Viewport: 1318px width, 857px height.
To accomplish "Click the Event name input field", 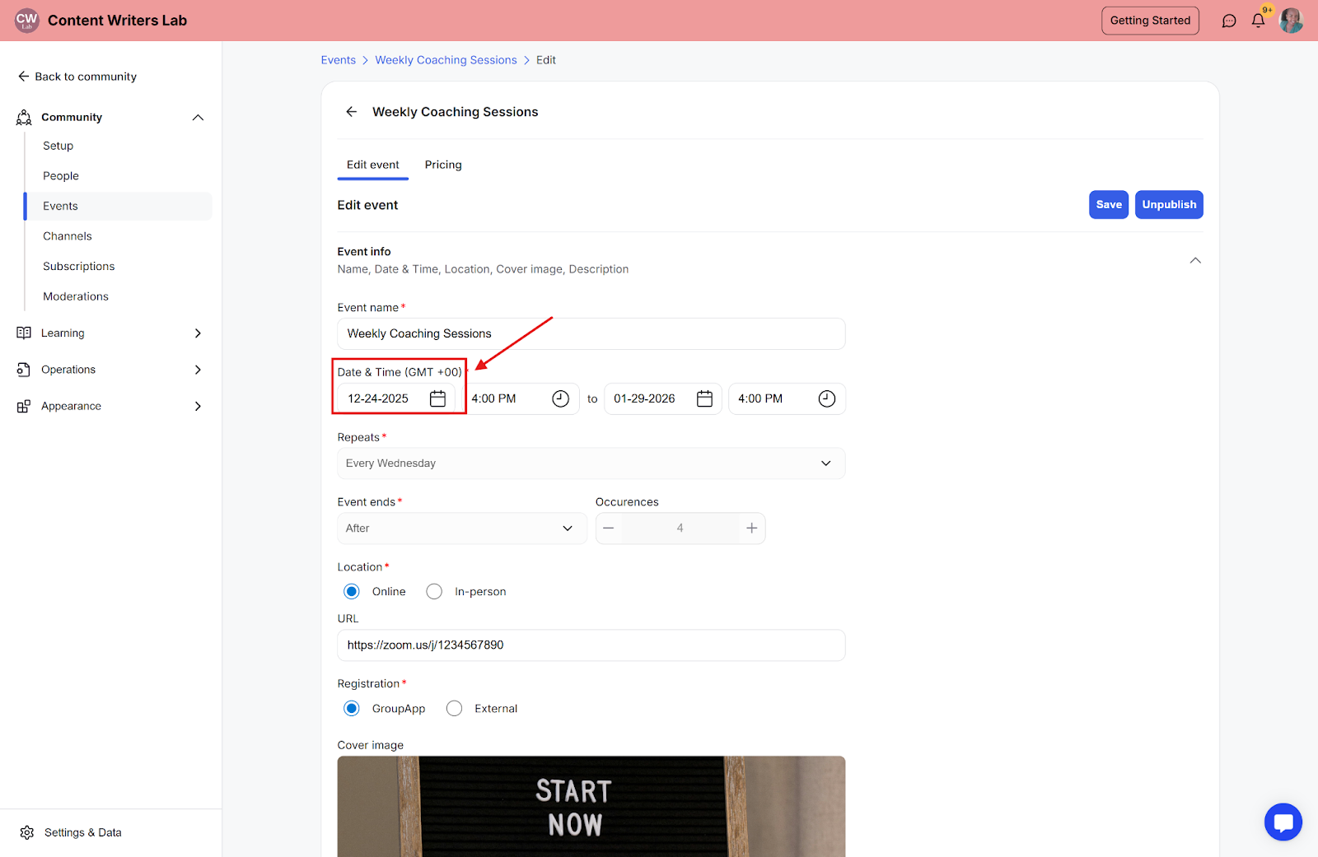I will (x=591, y=333).
